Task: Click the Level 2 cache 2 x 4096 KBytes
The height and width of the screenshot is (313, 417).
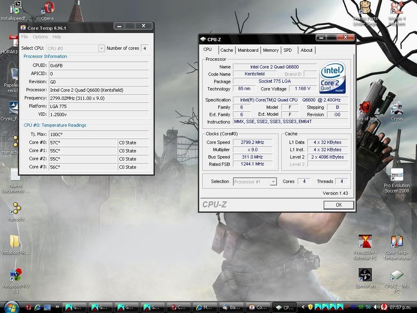Action: tap(328, 157)
